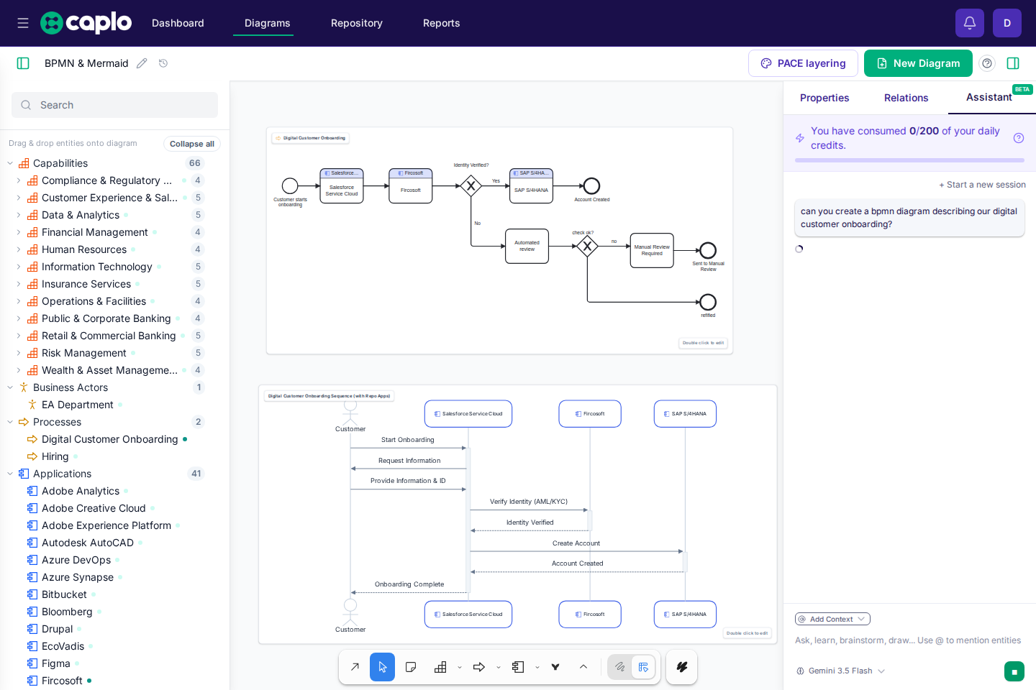This screenshot has width=1036, height=690.
Task: Click Manual Review Required task
Action: point(652,250)
